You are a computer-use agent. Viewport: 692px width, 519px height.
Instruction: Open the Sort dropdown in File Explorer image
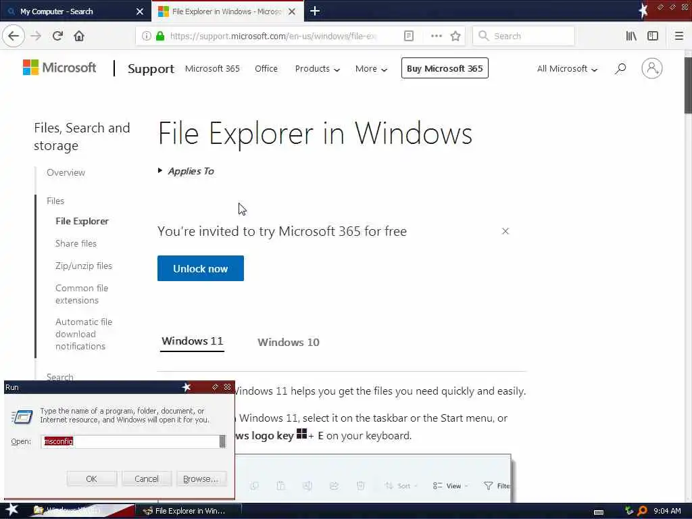pos(401,485)
